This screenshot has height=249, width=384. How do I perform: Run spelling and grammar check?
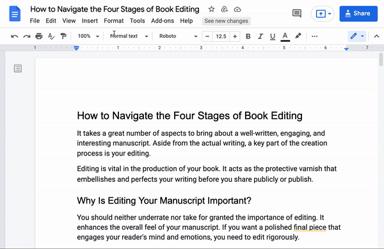coord(51,36)
